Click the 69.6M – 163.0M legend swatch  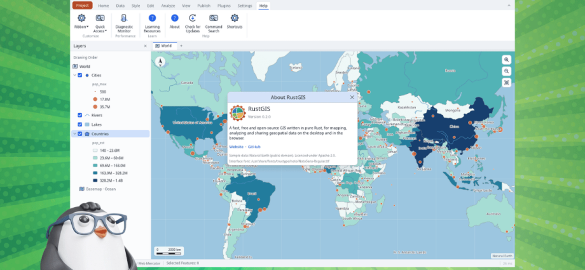[95, 165]
